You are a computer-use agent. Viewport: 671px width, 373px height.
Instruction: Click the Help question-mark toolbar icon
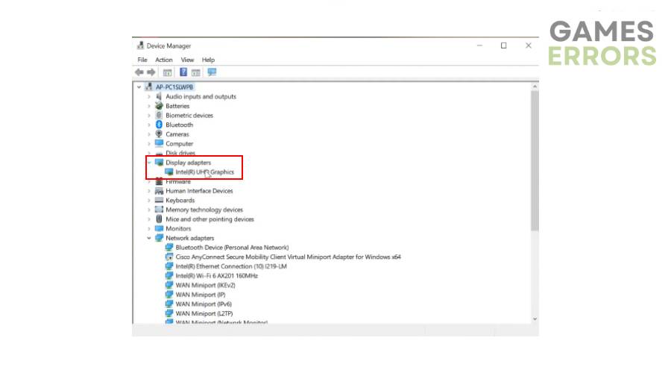tap(183, 72)
